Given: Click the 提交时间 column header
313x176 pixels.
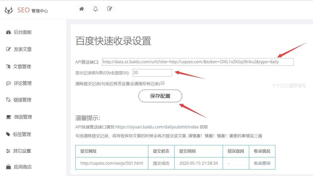Looking at the screenshot, I should (x=187, y=151).
